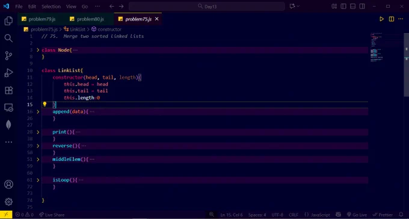Open the Selection menu
409x219 pixels.
click(x=51, y=6)
